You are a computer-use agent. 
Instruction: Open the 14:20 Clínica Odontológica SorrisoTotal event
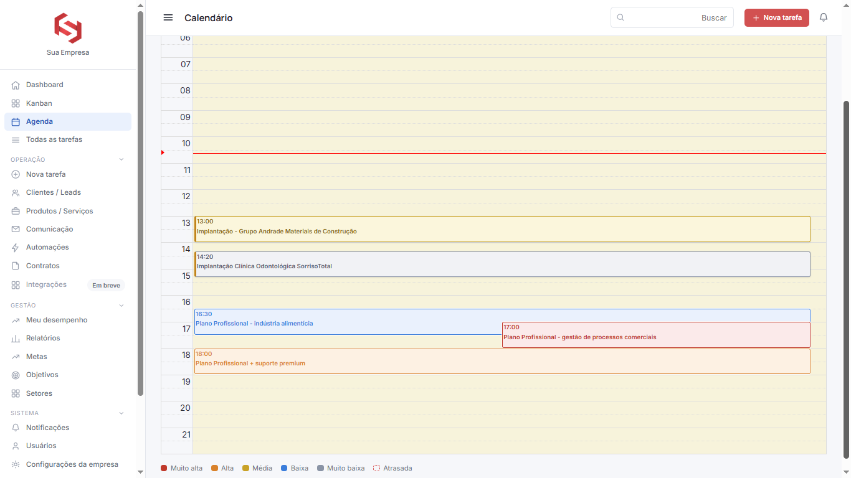click(502, 265)
